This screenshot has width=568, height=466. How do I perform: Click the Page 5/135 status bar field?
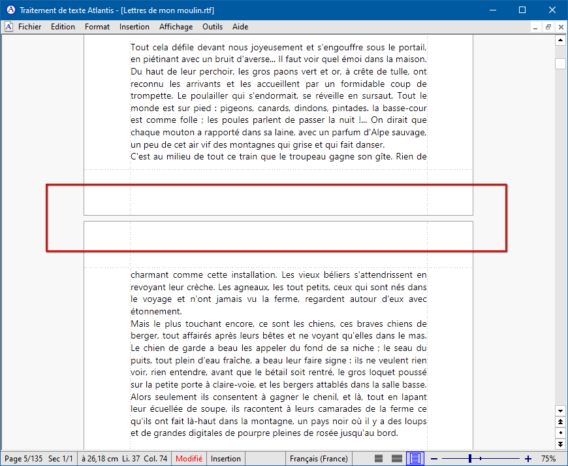[24, 459]
